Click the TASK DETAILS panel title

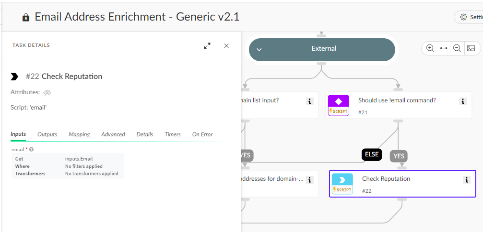(31, 45)
